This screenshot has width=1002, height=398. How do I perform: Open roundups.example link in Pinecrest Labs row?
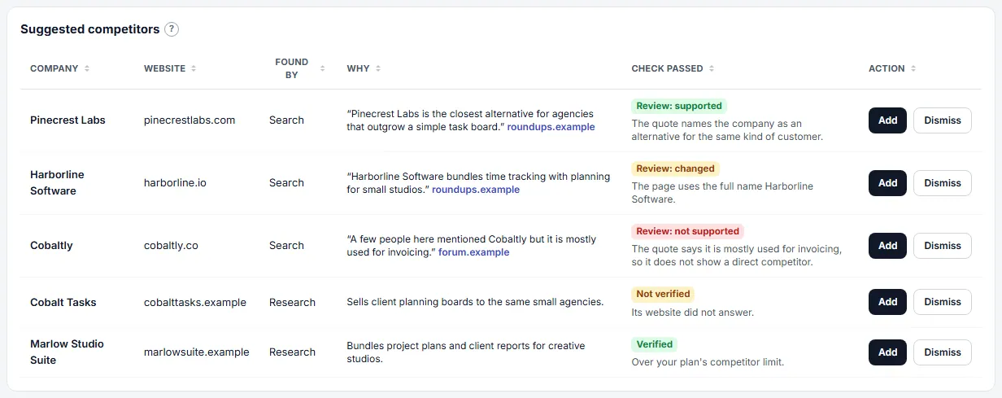tap(551, 127)
